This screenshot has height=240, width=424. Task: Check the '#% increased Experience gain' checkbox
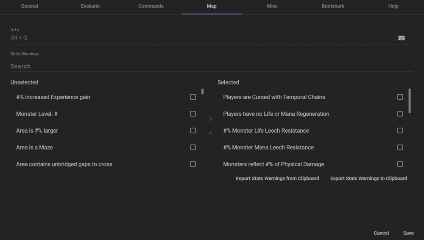pos(193,97)
